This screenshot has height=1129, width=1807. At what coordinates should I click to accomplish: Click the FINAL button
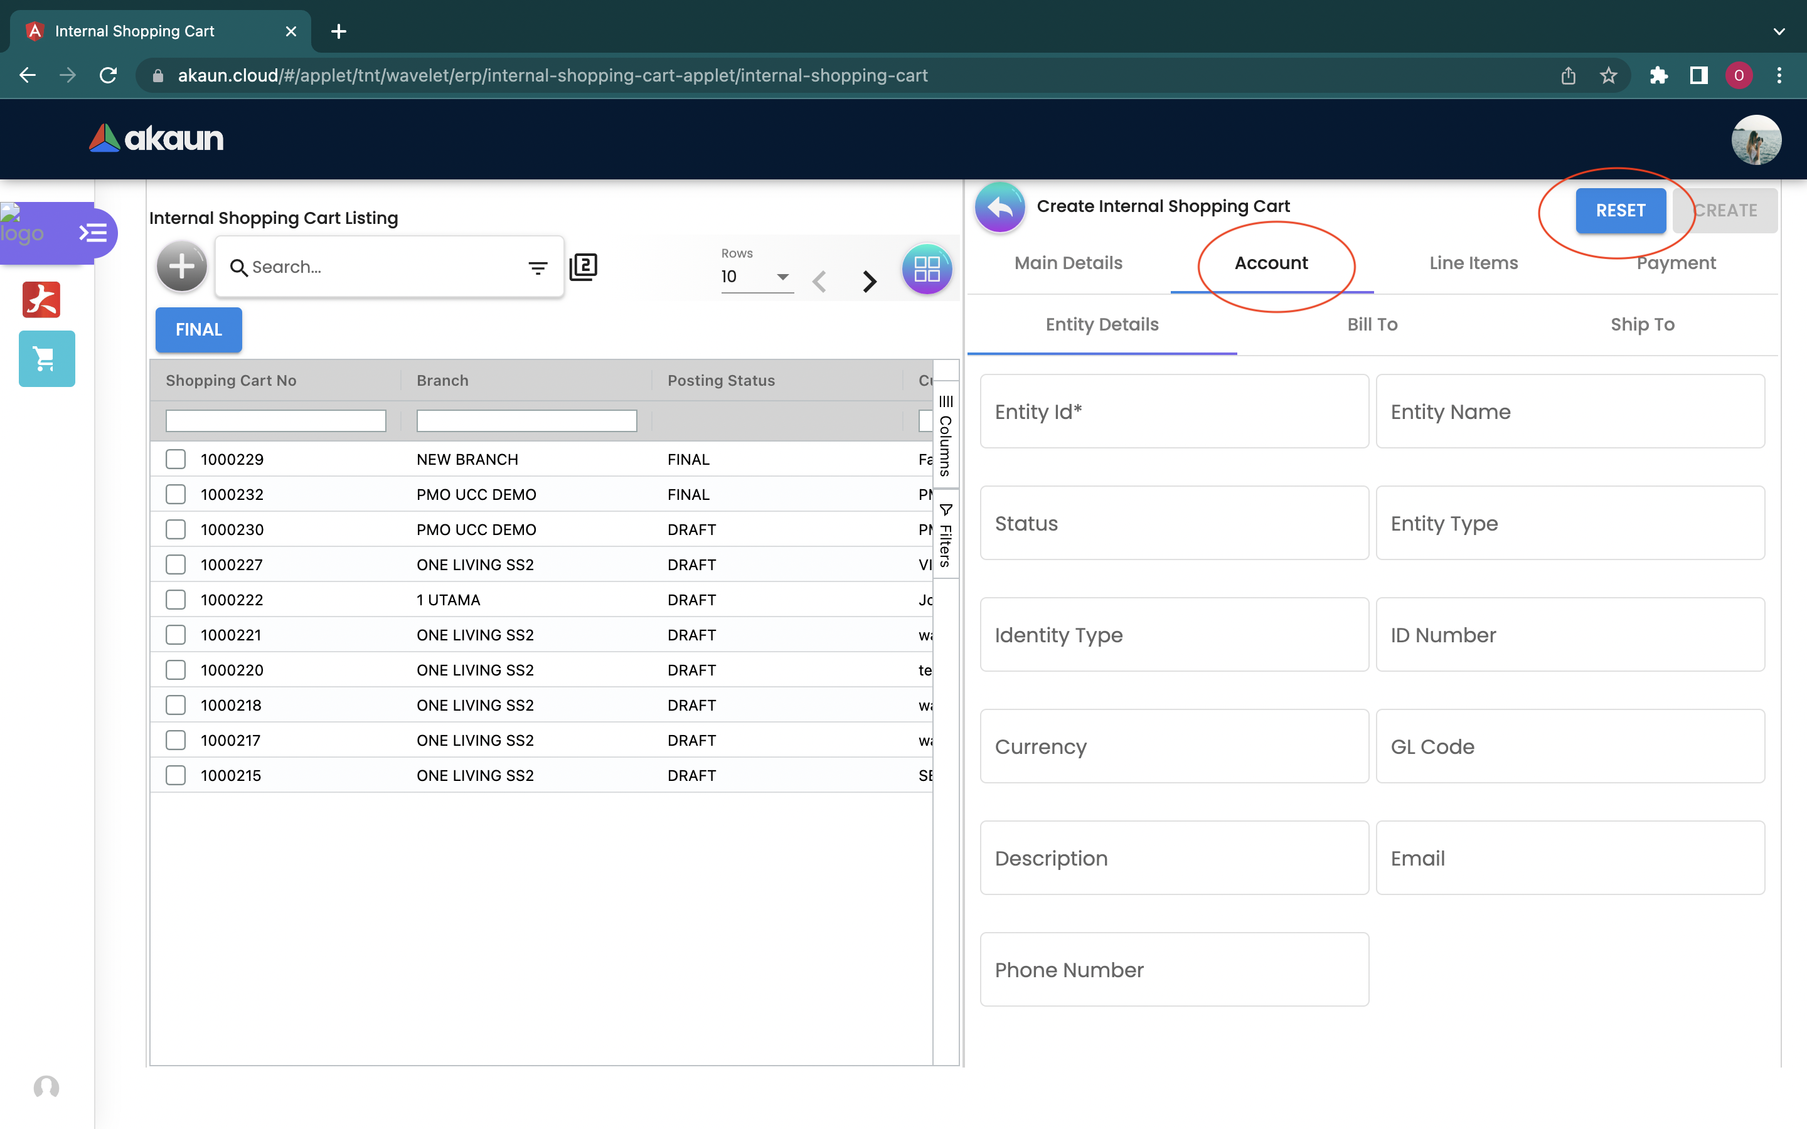(x=199, y=329)
